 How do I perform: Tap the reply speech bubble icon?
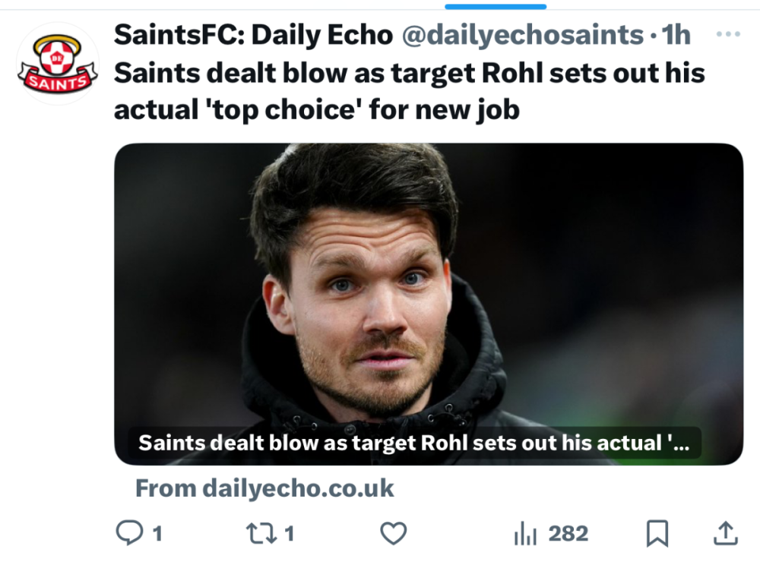pos(128,533)
